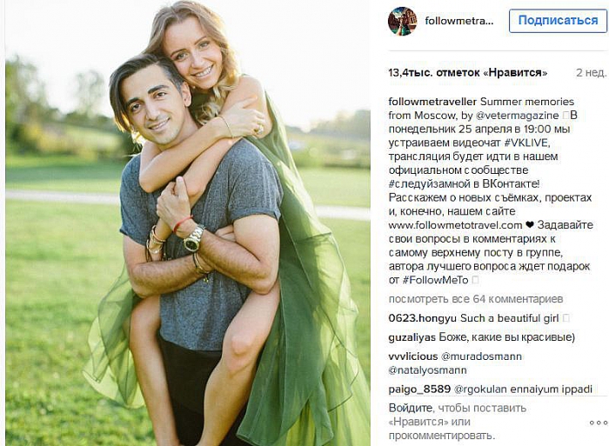The height and width of the screenshot is (446, 609).
Task: Select the #VKLIVE hashtag
Action: coord(526,143)
